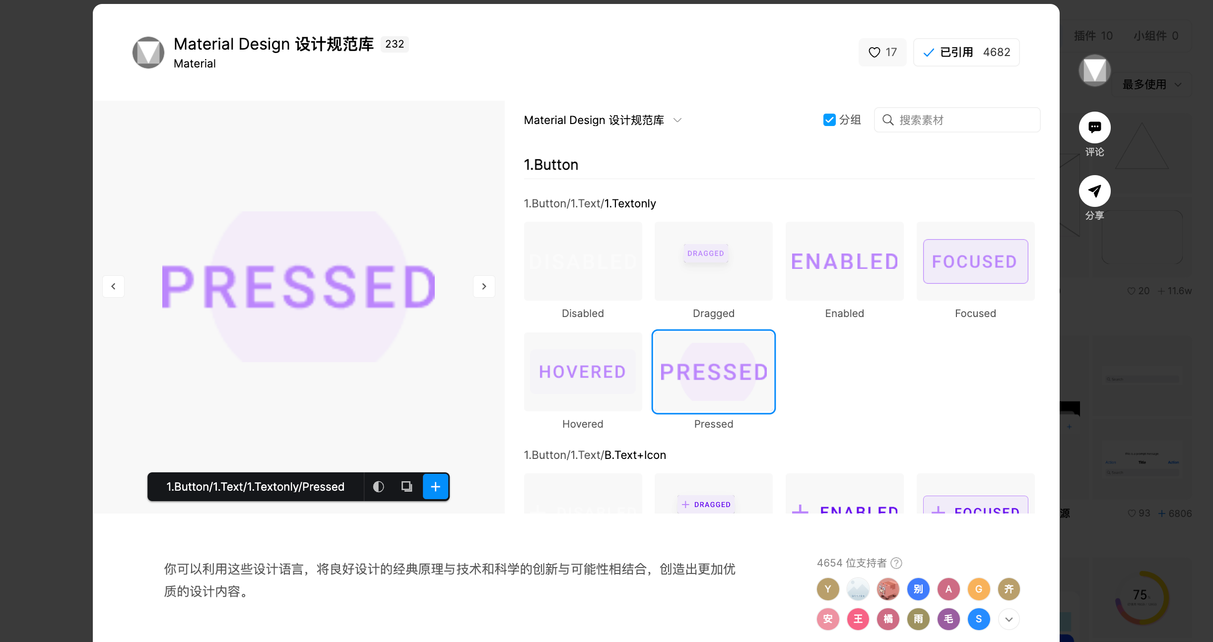The height and width of the screenshot is (642, 1213).
Task: Click the 232 count badge
Action: click(x=395, y=44)
